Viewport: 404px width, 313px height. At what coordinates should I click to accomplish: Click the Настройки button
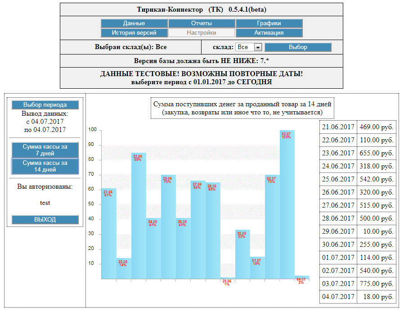(202, 33)
